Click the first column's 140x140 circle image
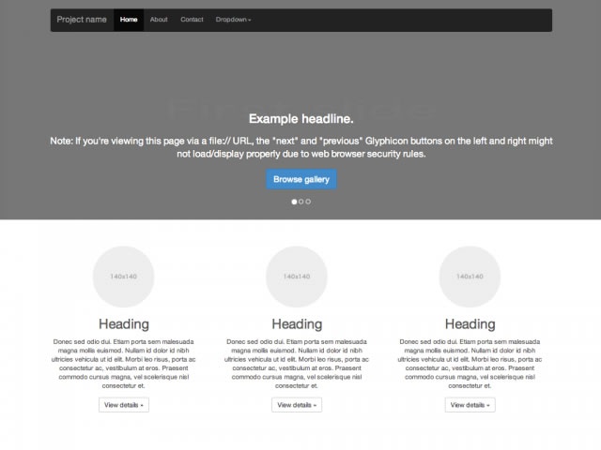The image size is (601, 450). [124, 277]
